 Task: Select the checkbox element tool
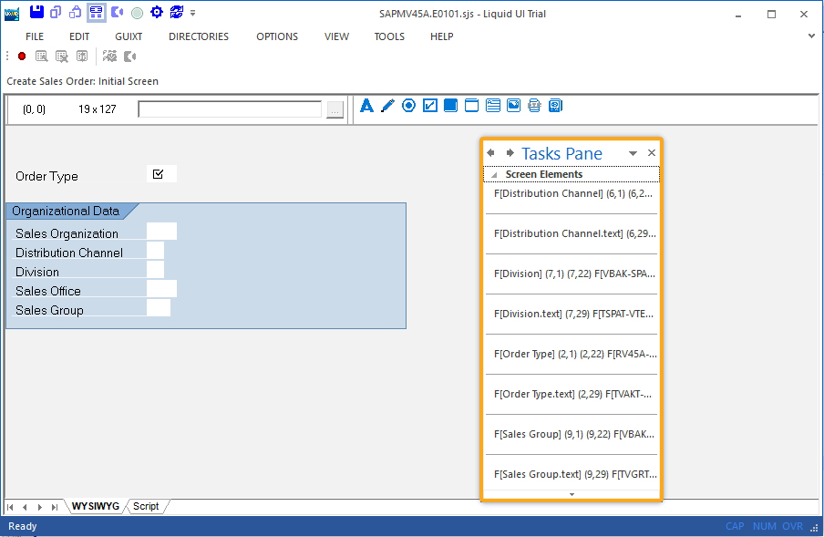tap(429, 106)
